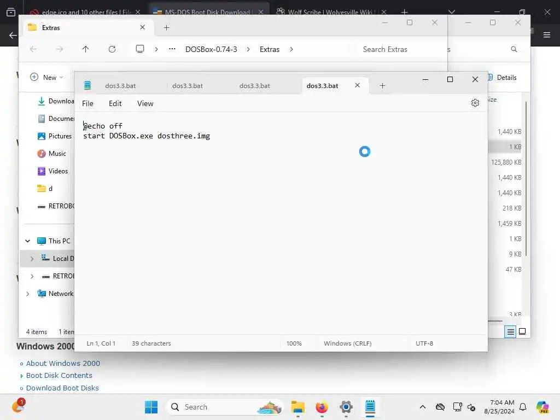The width and height of the screenshot is (560, 420).
Task: Click the PC icon in address bar
Action: pyautogui.click(x=140, y=49)
